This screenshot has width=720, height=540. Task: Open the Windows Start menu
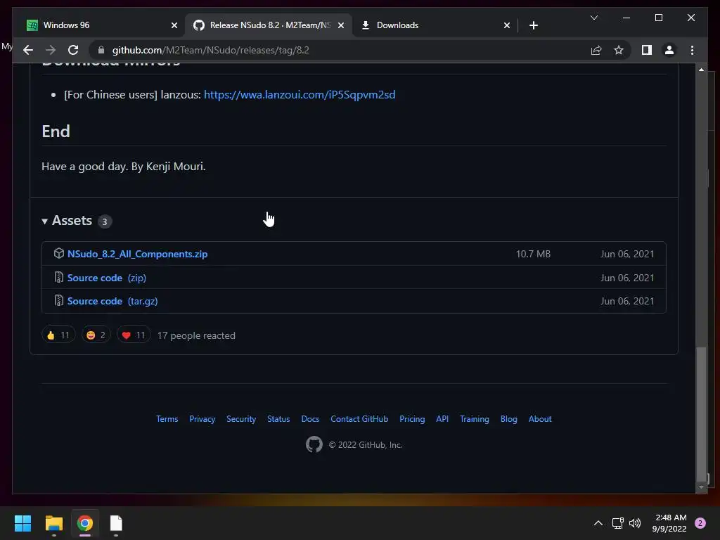(x=22, y=523)
